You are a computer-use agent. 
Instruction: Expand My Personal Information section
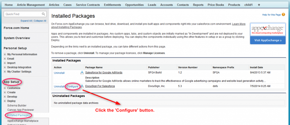pyautogui.click(x=5, y=54)
